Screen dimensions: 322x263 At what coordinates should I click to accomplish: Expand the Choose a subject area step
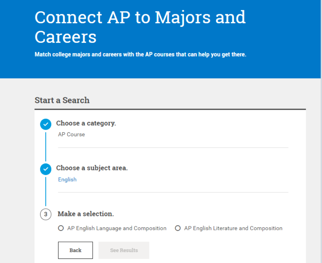point(92,168)
